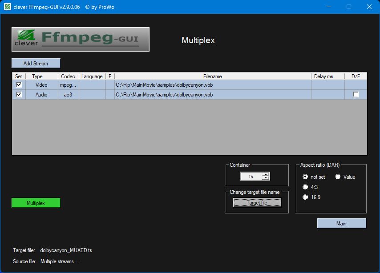Click the Filename column header

click(213, 76)
